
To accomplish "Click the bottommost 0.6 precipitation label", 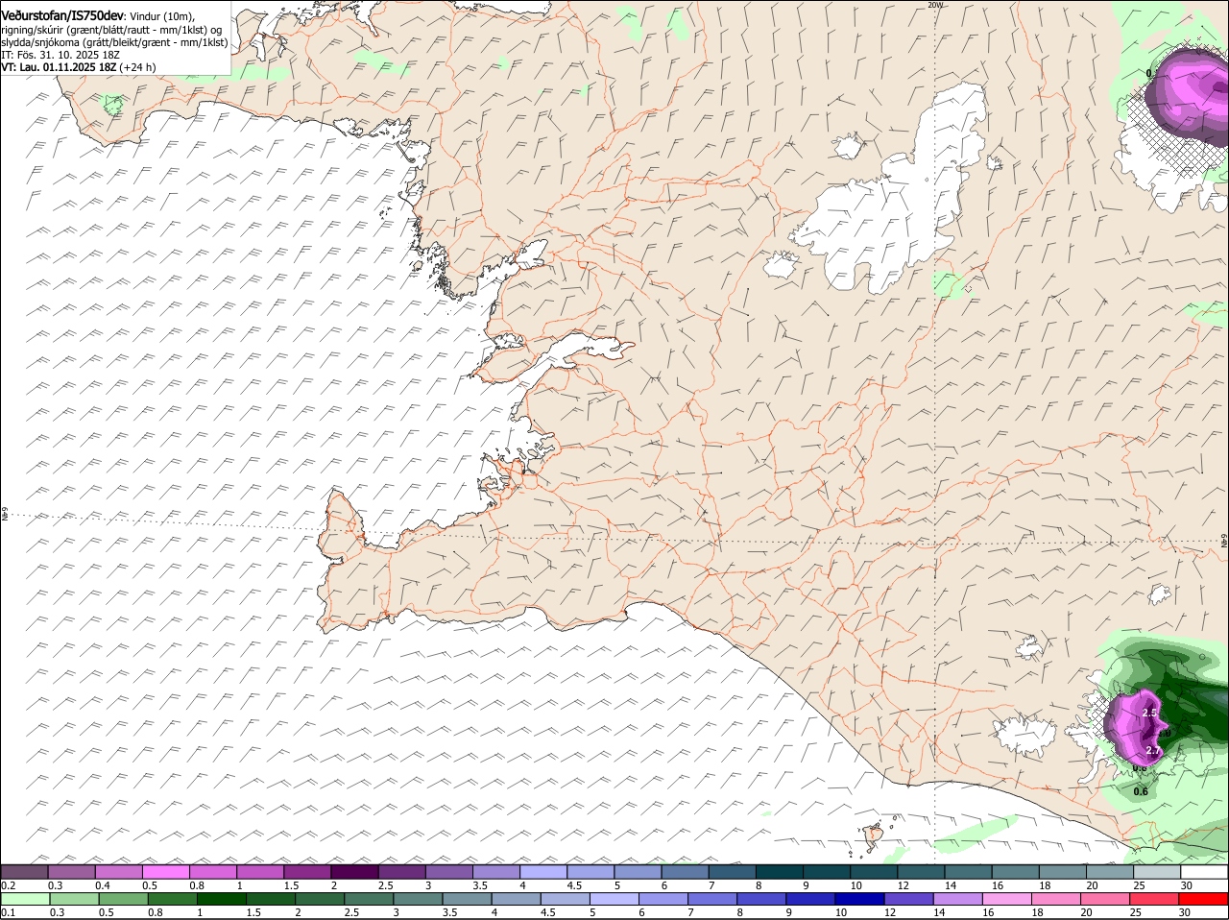I will [x=1141, y=791].
